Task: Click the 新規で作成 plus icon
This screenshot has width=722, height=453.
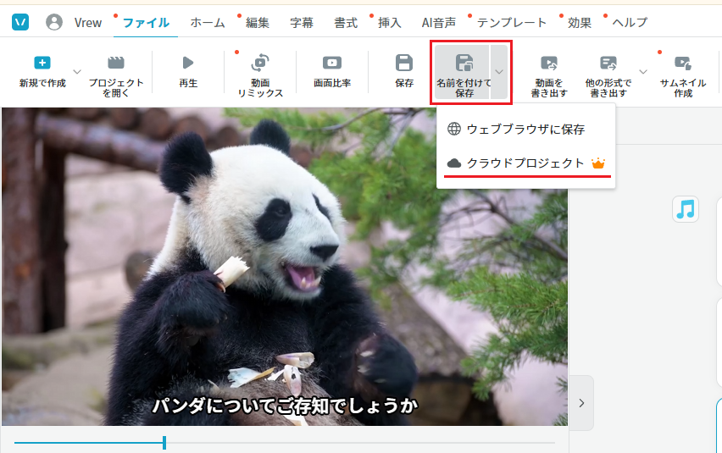Action: [x=42, y=63]
